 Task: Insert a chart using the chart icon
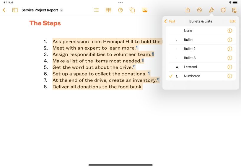click(120, 10)
